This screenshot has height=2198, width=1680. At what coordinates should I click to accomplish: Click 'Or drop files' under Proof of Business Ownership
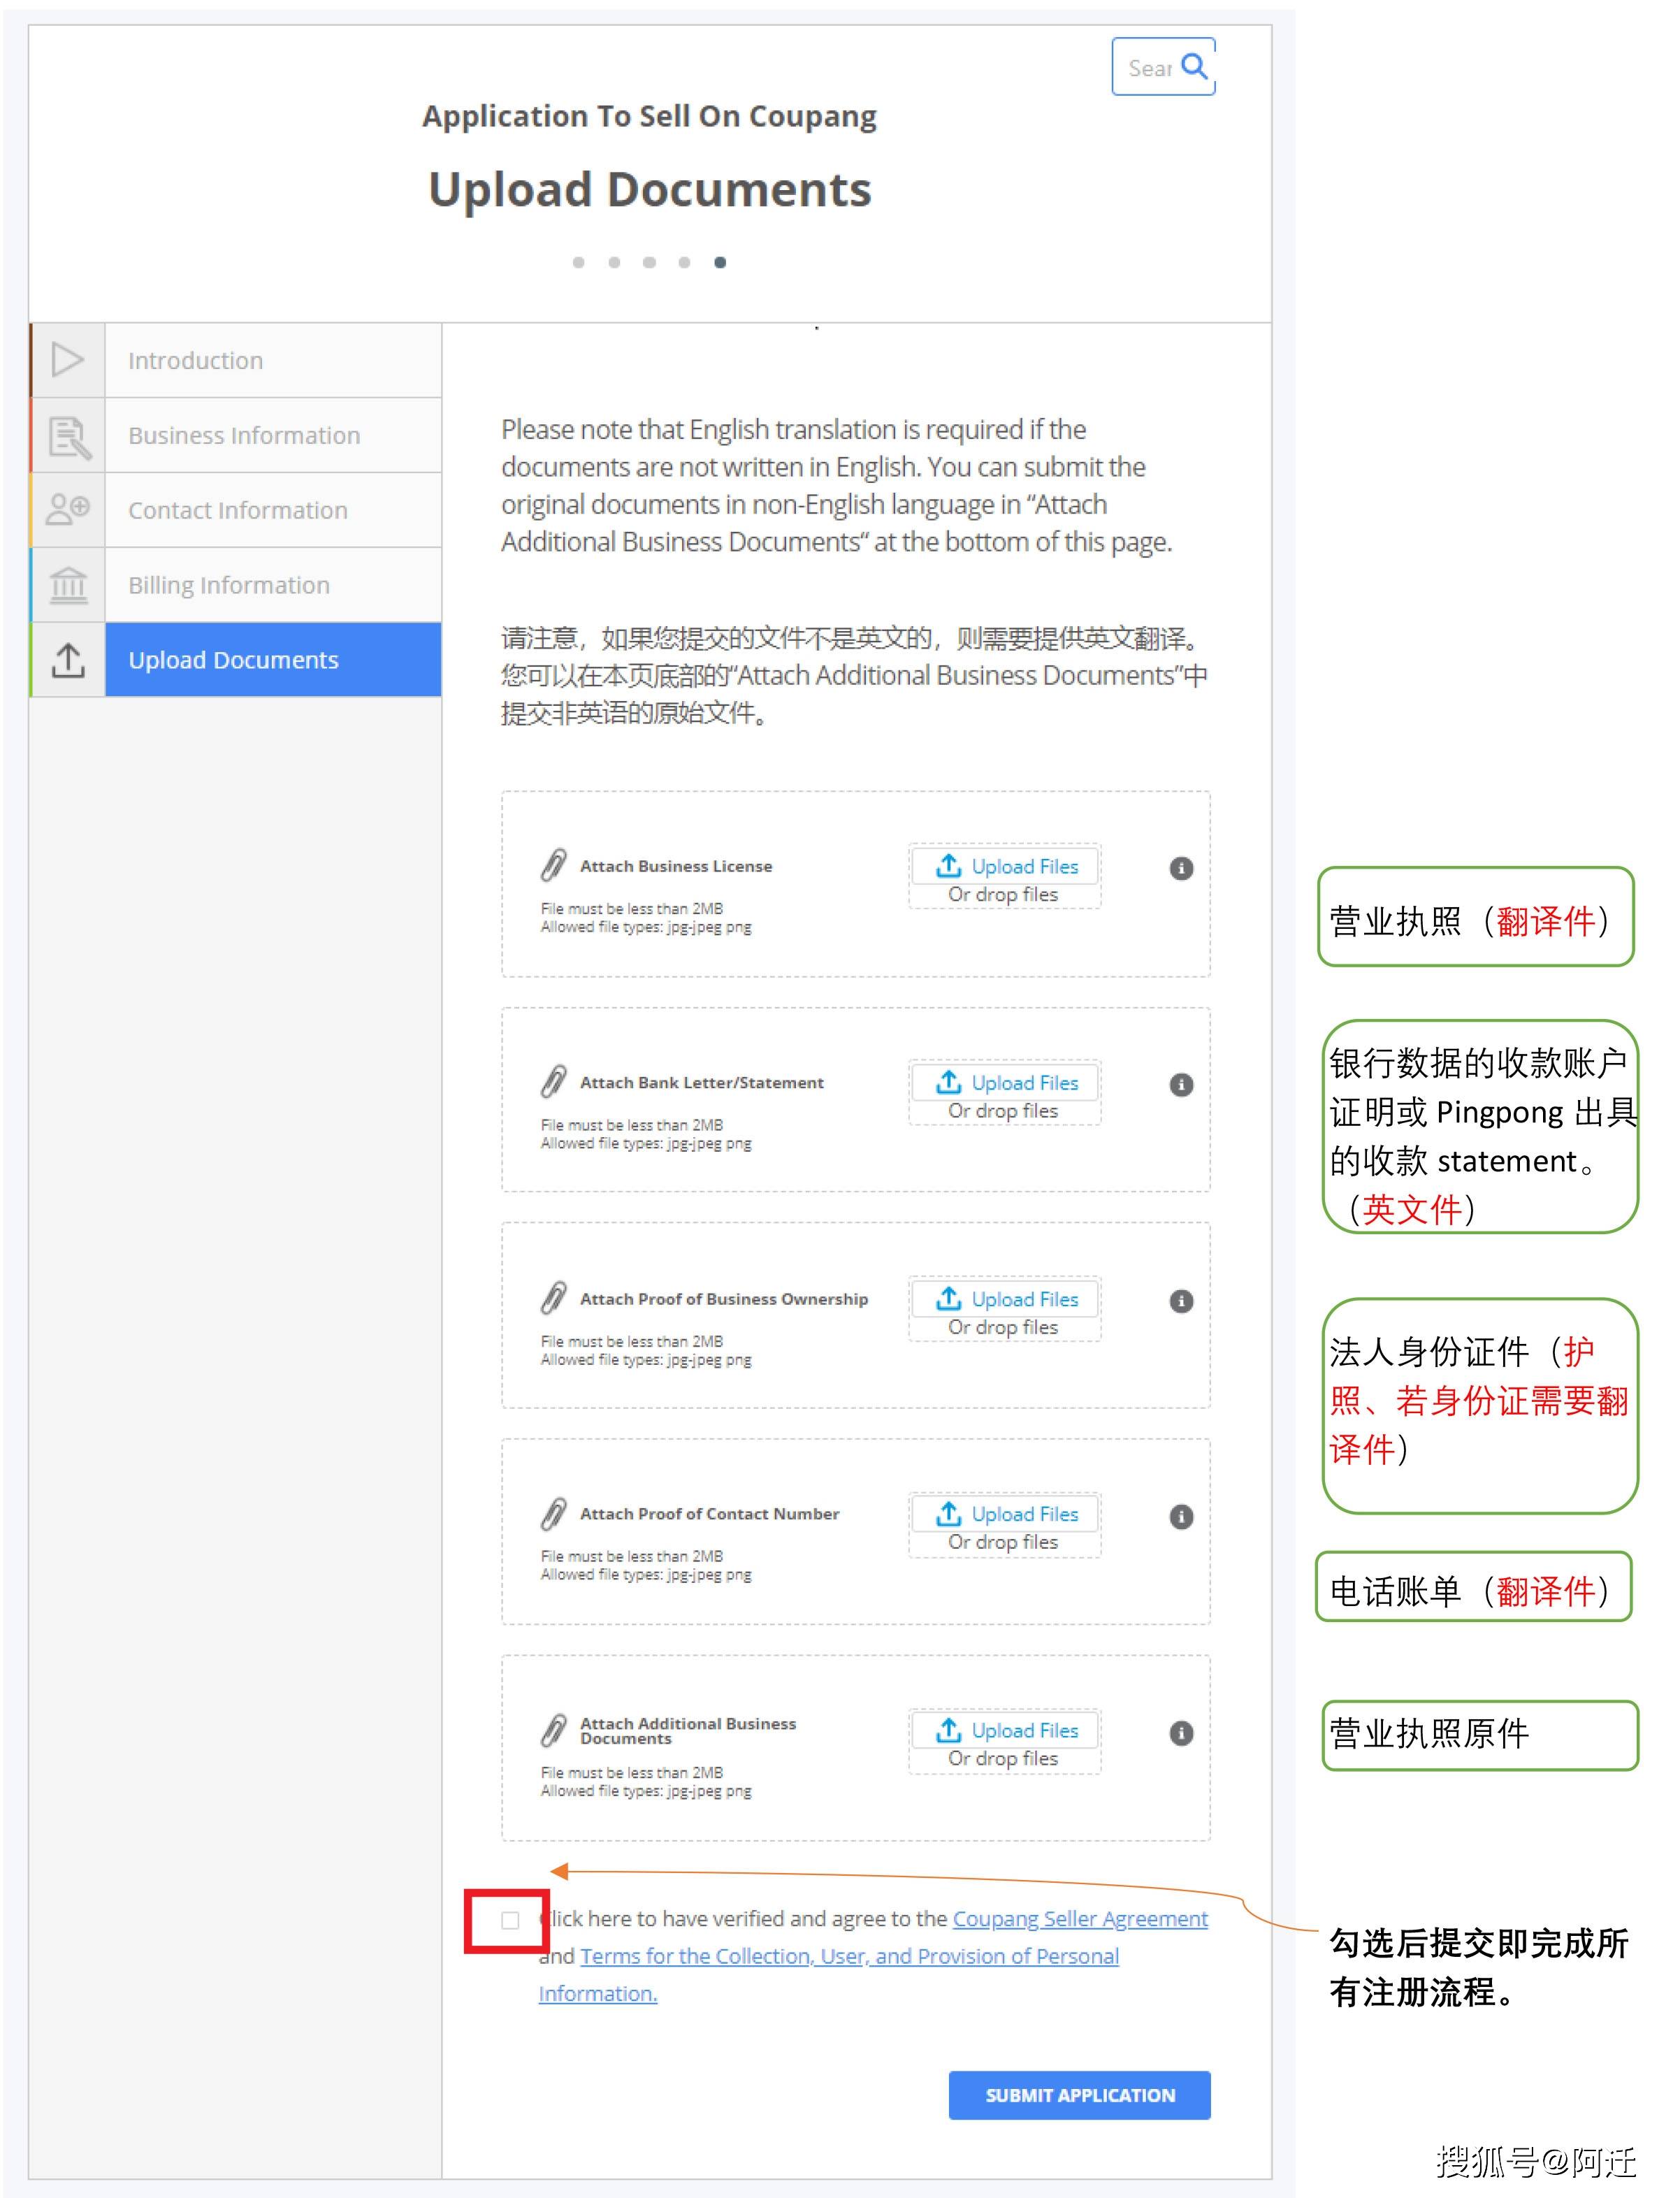coord(1003,1327)
